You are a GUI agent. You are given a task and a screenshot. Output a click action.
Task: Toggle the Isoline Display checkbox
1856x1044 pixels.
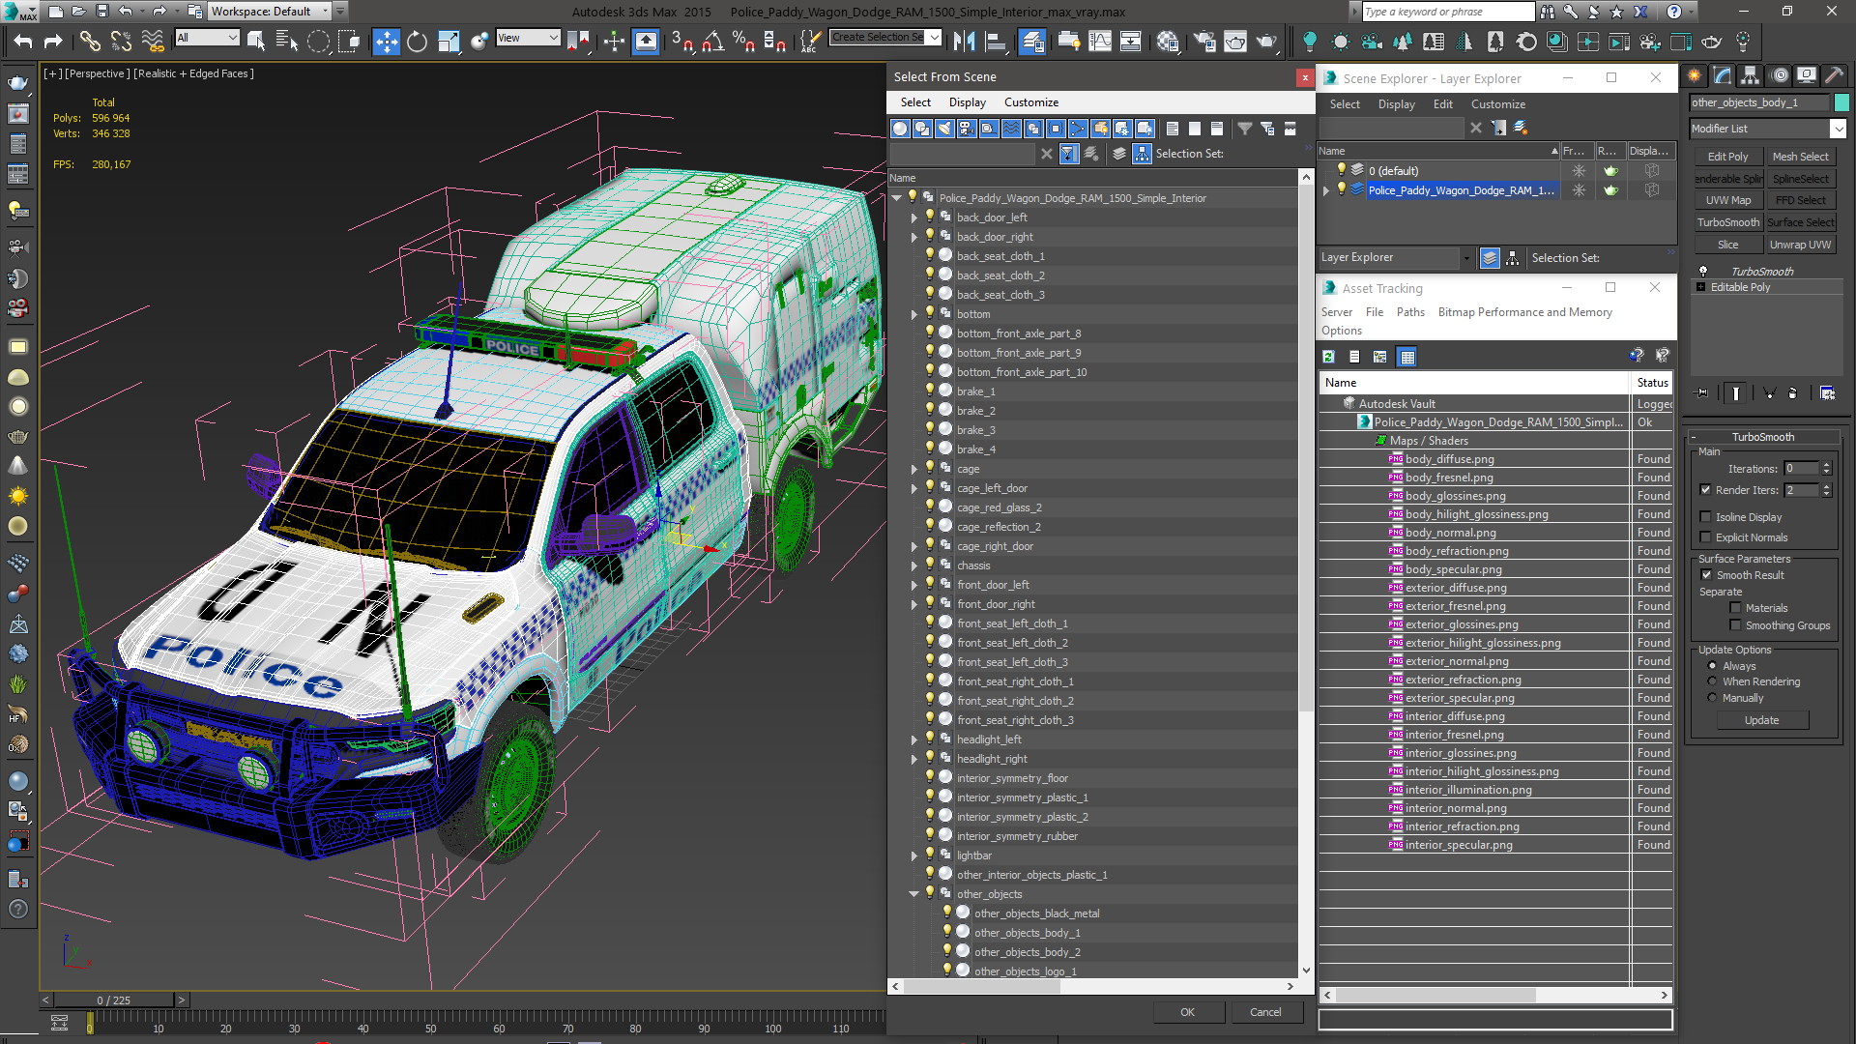tap(1706, 517)
